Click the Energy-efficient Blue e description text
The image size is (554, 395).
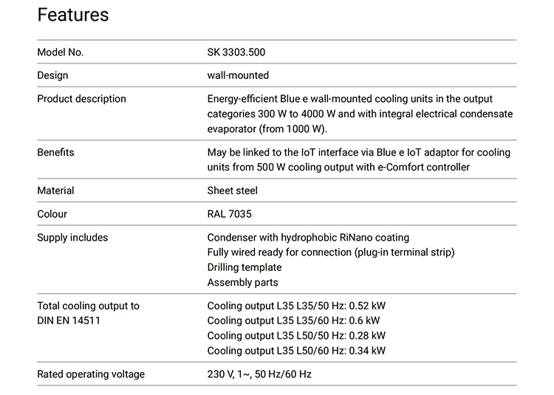pos(360,114)
